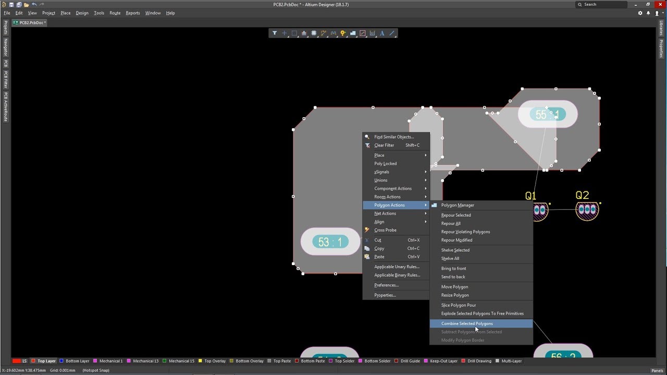Open the Route menu
Screen dimensions: 667x375
coord(115,13)
